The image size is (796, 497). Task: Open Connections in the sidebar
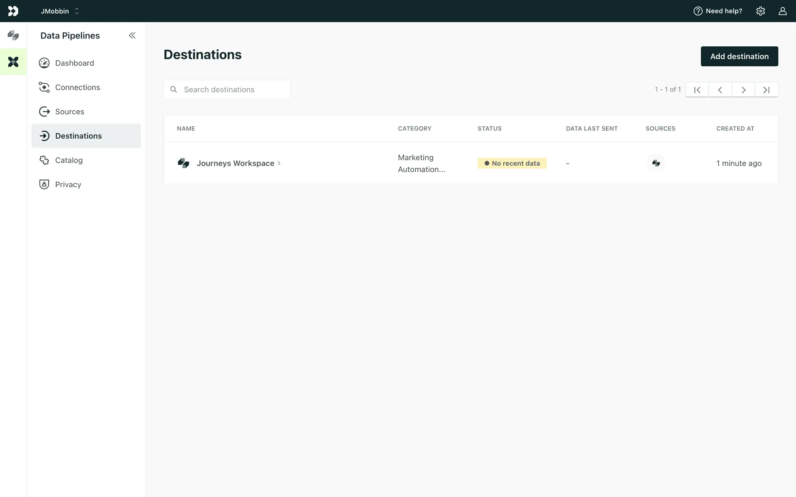click(78, 87)
